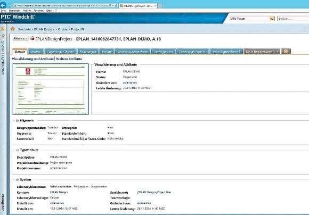Click the Erstellt am date value
Image resolution: width=309 pixels, height=215 pixels.
click(x=63, y=209)
